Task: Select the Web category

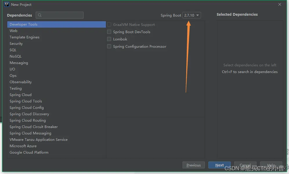Action: point(56,31)
